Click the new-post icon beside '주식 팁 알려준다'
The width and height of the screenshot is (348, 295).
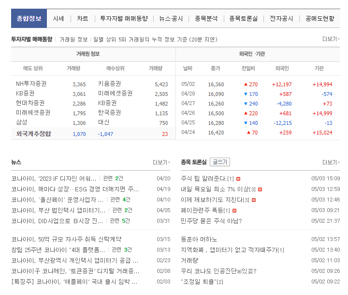[238, 179]
